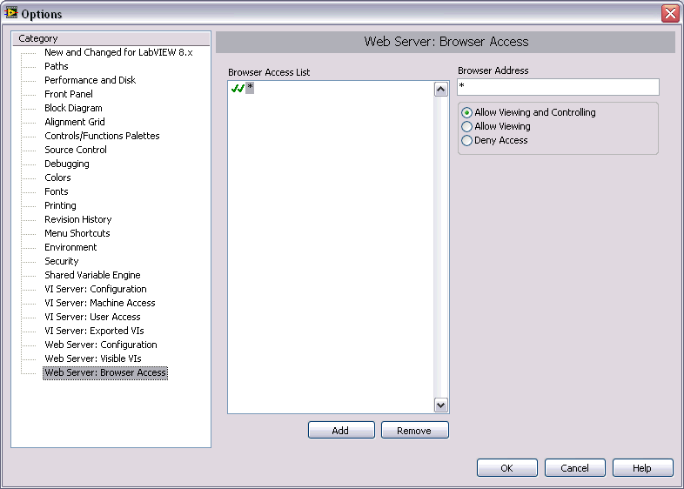Open the Block Diagram category
This screenshot has width=684, height=489.
pos(73,108)
